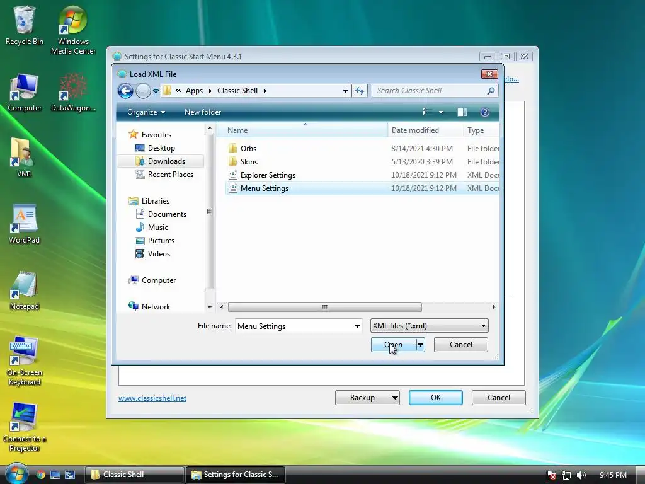645x484 pixels.
Task: Open the File name history dropdown
Action: pyautogui.click(x=357, y=326)
